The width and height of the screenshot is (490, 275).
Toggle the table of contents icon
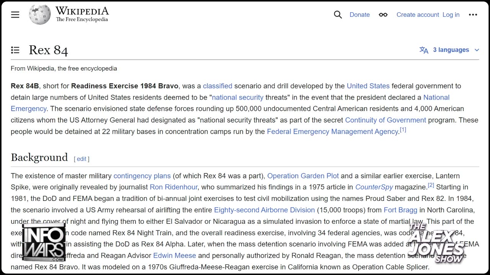tap(15, 50)
